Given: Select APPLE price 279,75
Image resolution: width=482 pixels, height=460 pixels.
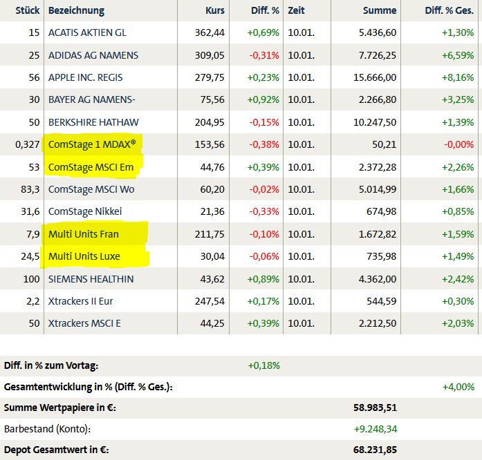Looking at the screenshot, I should coord(210,77).
